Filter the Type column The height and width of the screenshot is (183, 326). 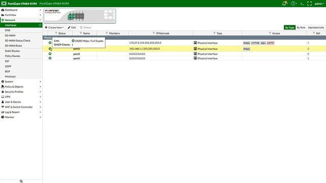coord(214,33)
